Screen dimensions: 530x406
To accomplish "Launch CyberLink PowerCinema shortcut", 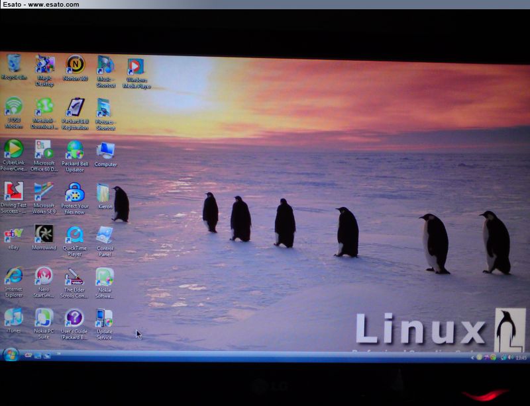I will coord(13,155).
